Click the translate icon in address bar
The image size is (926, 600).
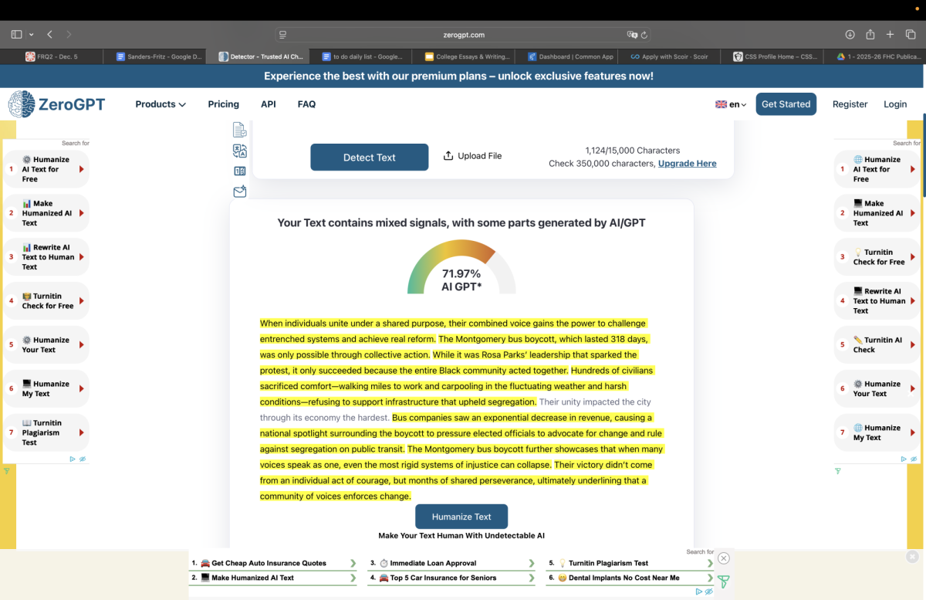point(632,35)
